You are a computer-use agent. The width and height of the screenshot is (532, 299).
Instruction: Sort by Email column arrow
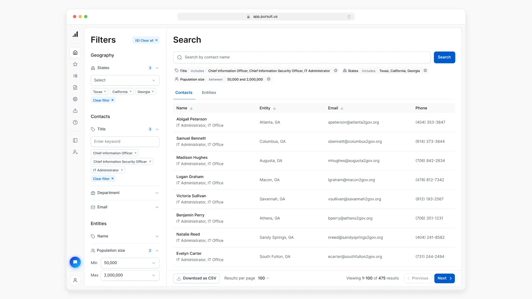tap(342, 108)
